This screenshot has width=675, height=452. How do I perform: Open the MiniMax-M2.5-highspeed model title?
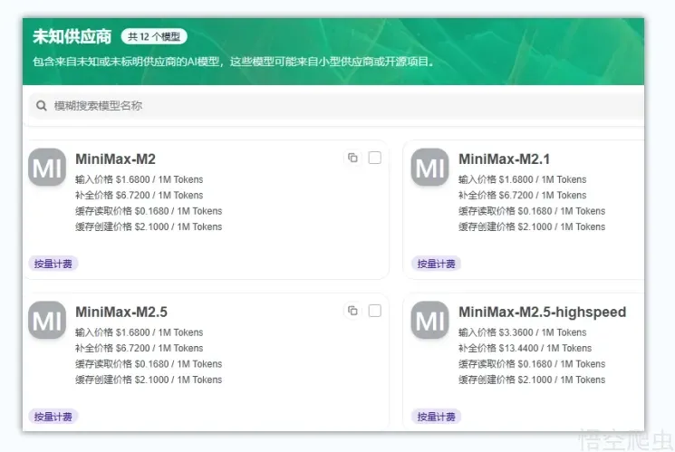(x=543, y=313)
